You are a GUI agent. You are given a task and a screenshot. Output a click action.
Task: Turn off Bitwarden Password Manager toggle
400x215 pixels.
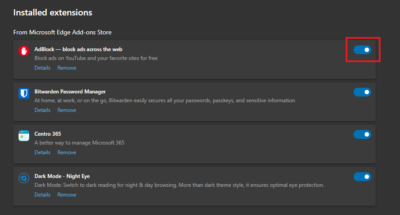362,92
